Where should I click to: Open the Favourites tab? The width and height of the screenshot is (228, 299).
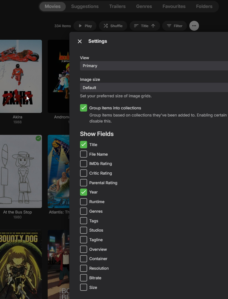click(174, 6)
